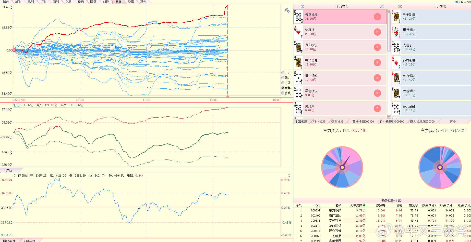Image resolution: width=471 pixels, height=242 pixels.
Task: Click the 计算机 ace of hearts card
Action: (298, 32)
